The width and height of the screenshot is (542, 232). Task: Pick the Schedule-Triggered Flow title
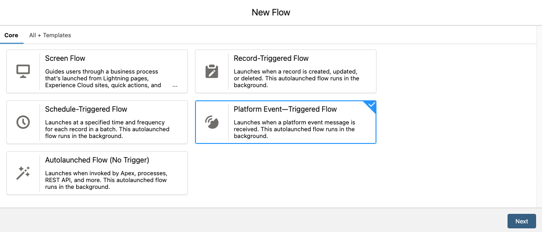point(86,109)
